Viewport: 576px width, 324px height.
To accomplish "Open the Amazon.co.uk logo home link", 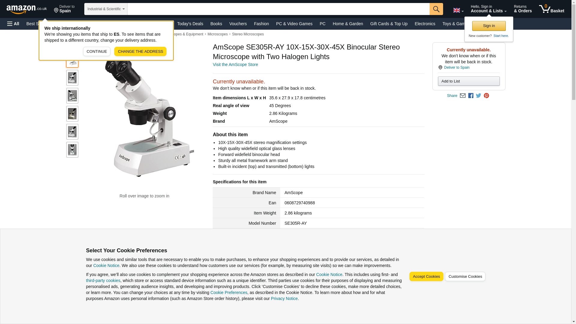I will (27, 9).
